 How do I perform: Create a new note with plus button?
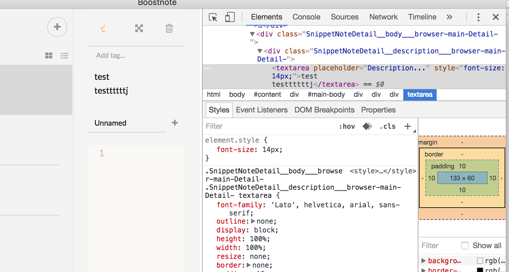[x=57, y=27]
